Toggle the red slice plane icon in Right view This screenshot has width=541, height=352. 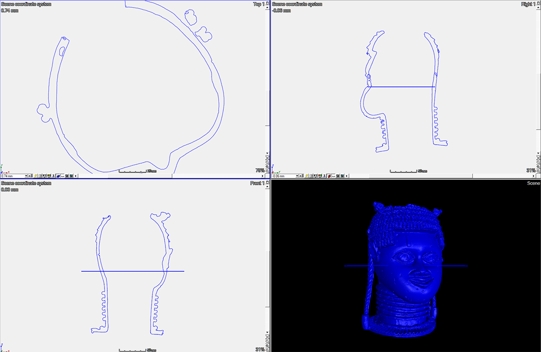pos(329,176)
